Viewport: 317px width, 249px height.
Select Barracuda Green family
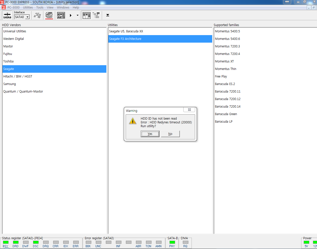pos(266,114)
